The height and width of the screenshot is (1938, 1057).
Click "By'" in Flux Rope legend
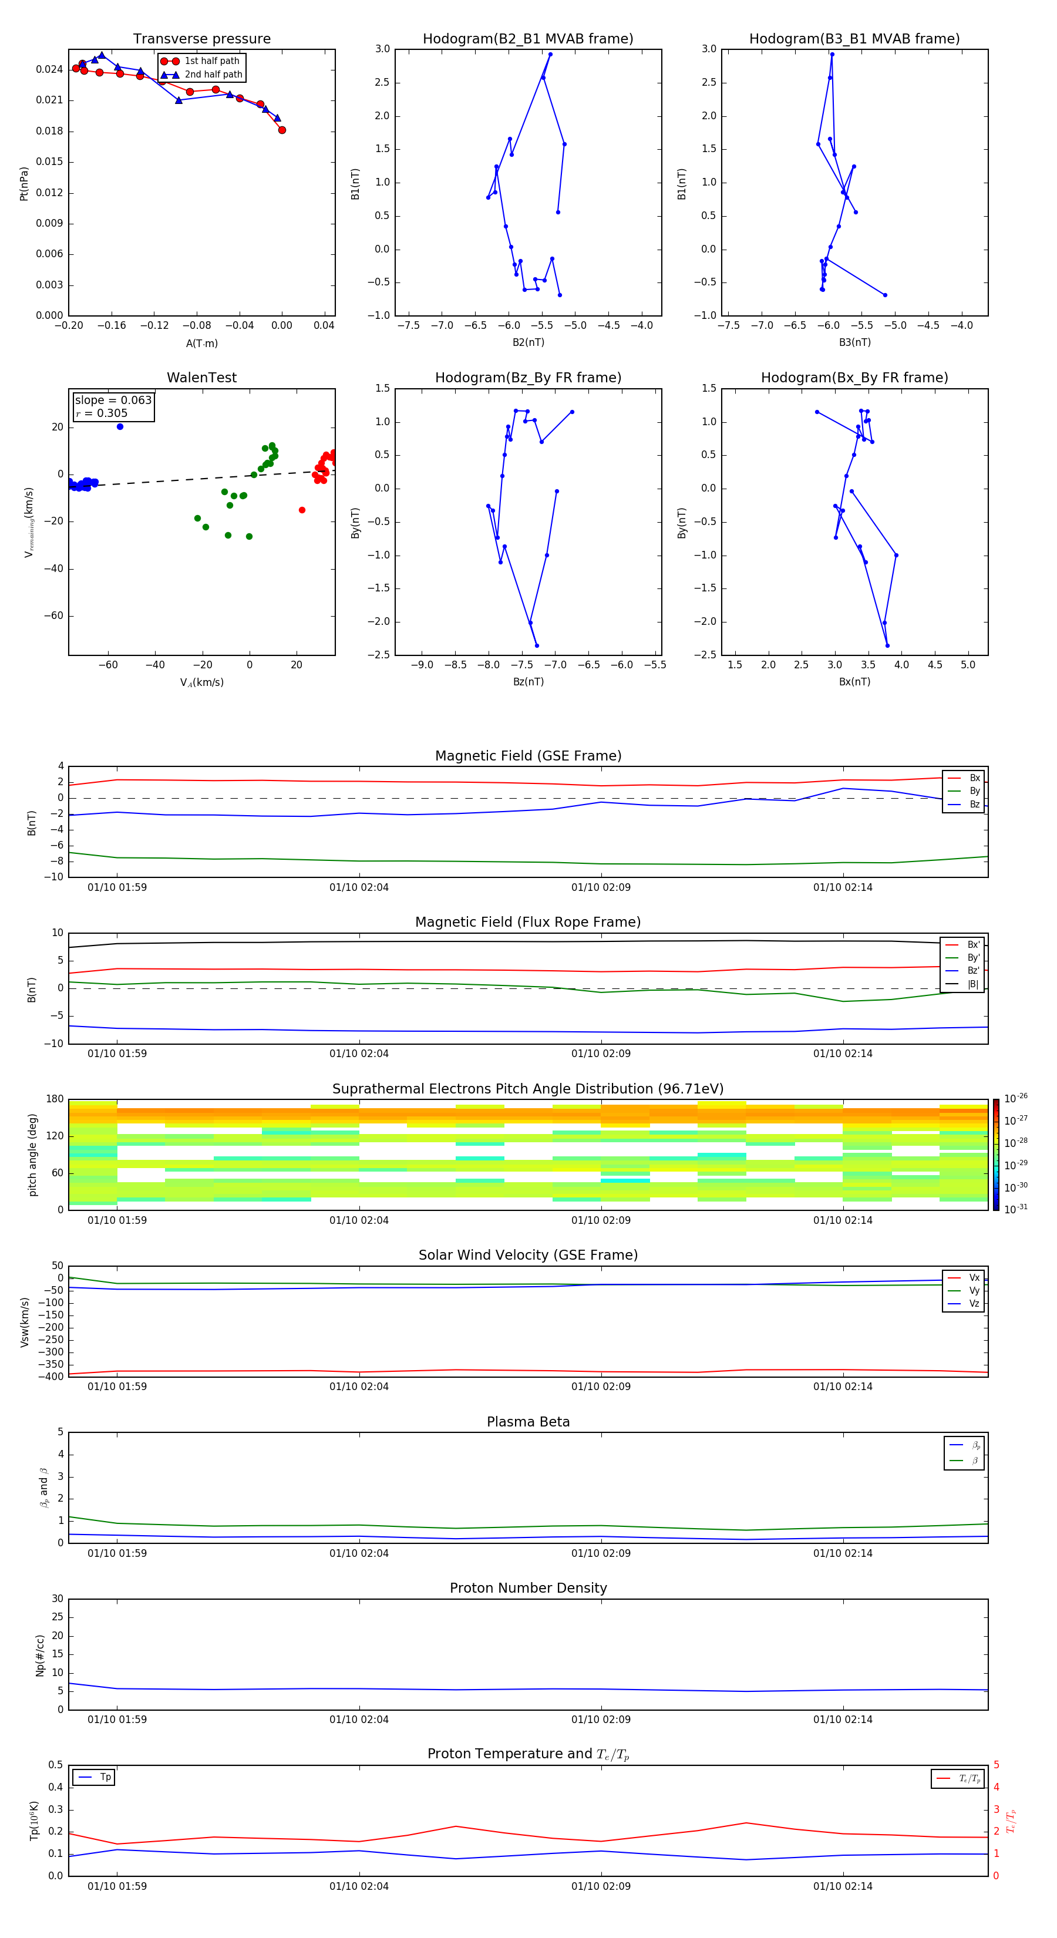(962, 958)
